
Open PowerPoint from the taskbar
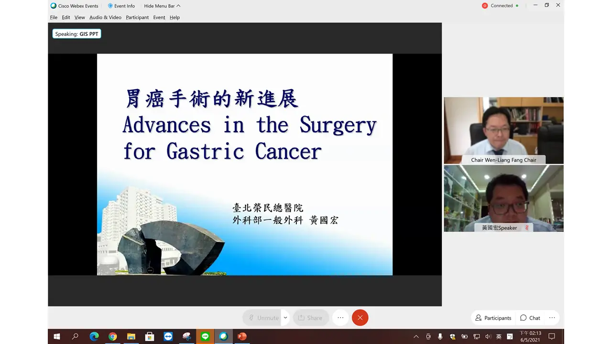242,336
